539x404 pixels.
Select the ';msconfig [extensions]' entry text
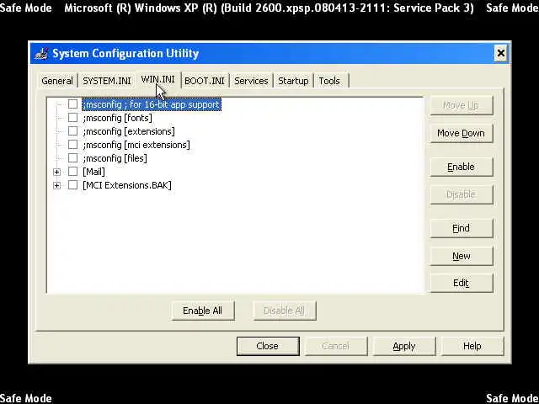(x=129, y=131)
